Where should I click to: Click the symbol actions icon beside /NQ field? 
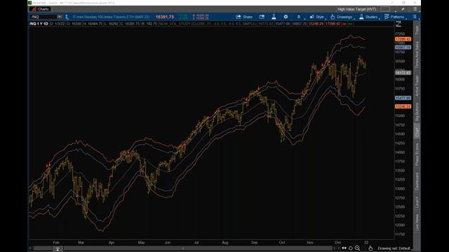point(67,17)
